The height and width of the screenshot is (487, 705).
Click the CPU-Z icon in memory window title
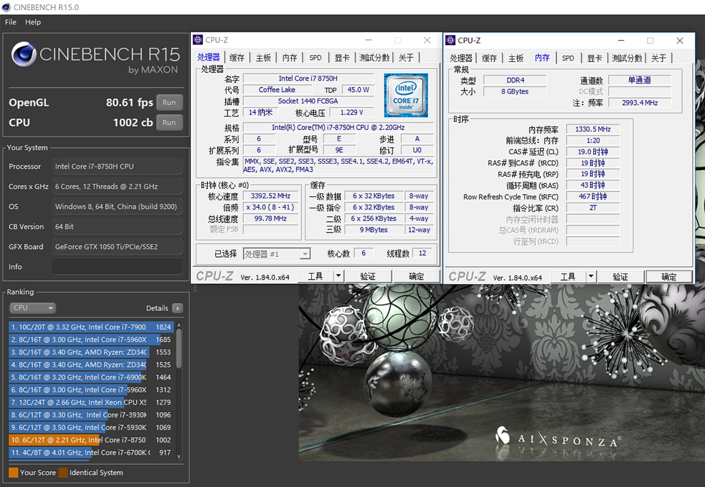coord(451,40)
